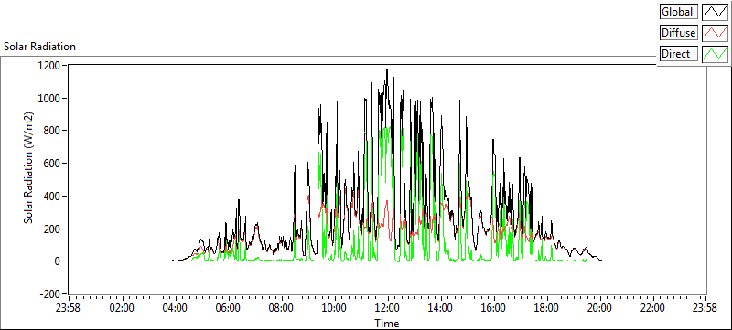Click the 23:58 end time axis label
The height and width of the screenshot is (330, 732).
point(705,309)
